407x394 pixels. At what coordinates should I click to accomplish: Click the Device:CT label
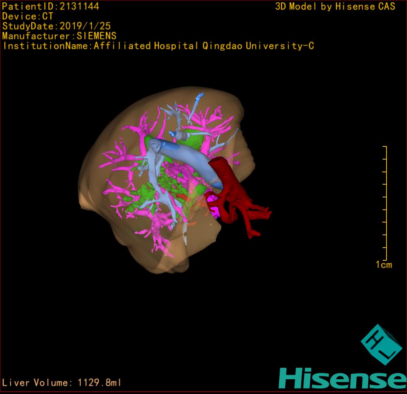click(28, 16)
